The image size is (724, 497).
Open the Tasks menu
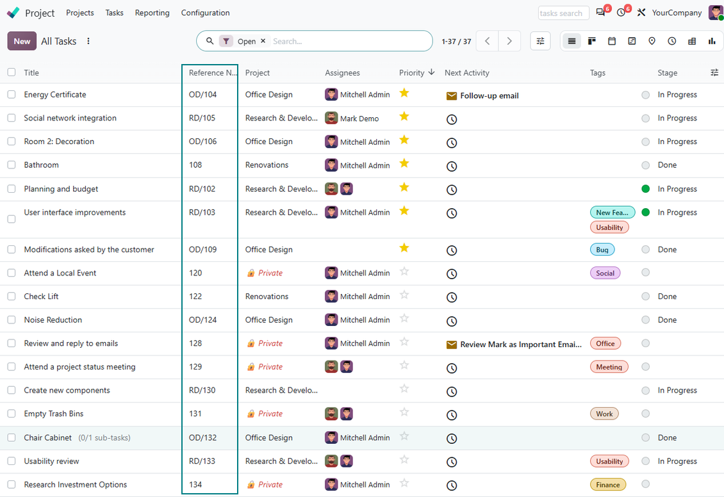coord(115,12)
